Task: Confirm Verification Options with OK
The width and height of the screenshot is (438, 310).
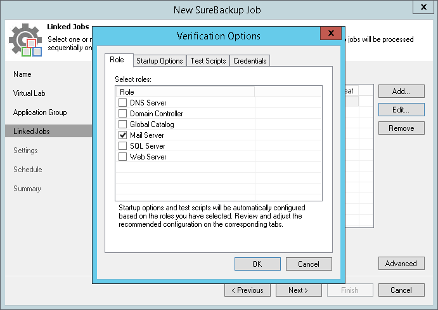Action: tap(257, 264)
